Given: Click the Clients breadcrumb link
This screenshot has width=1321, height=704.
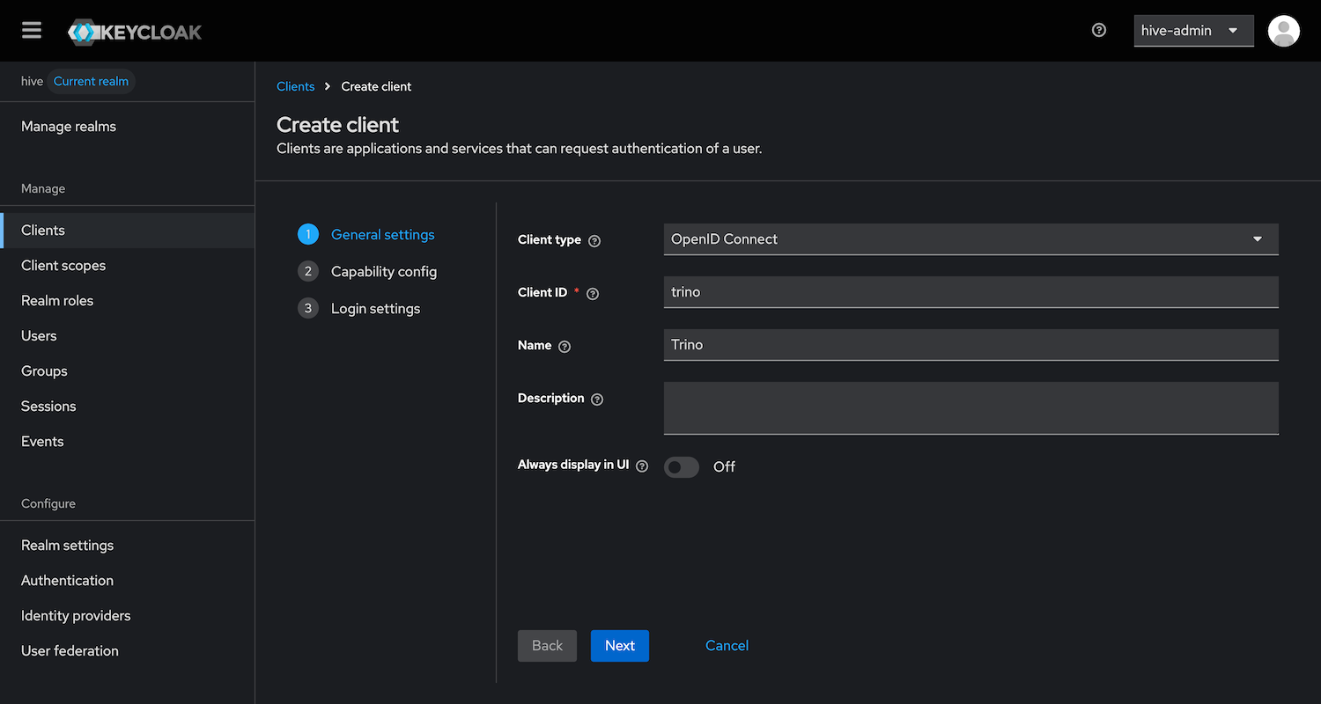Looking at the screenshot, I should tap(295, 86).
